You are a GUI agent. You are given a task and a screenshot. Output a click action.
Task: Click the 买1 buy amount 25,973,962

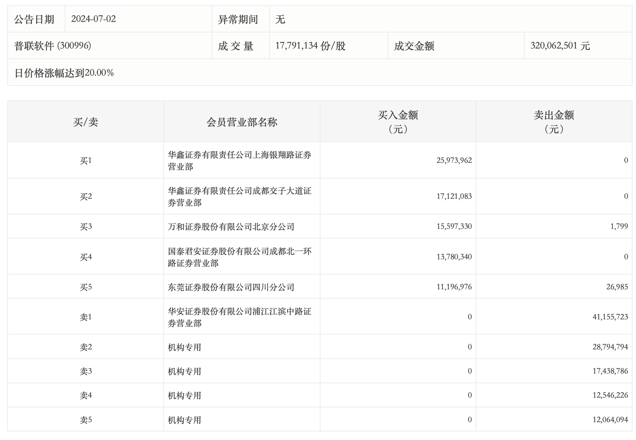[454, 160]
